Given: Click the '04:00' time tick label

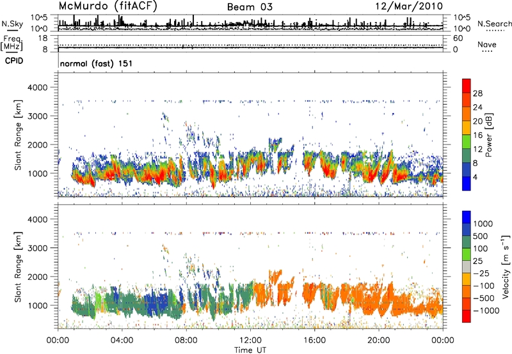Looking at the screenshot, I should point(122,341).
